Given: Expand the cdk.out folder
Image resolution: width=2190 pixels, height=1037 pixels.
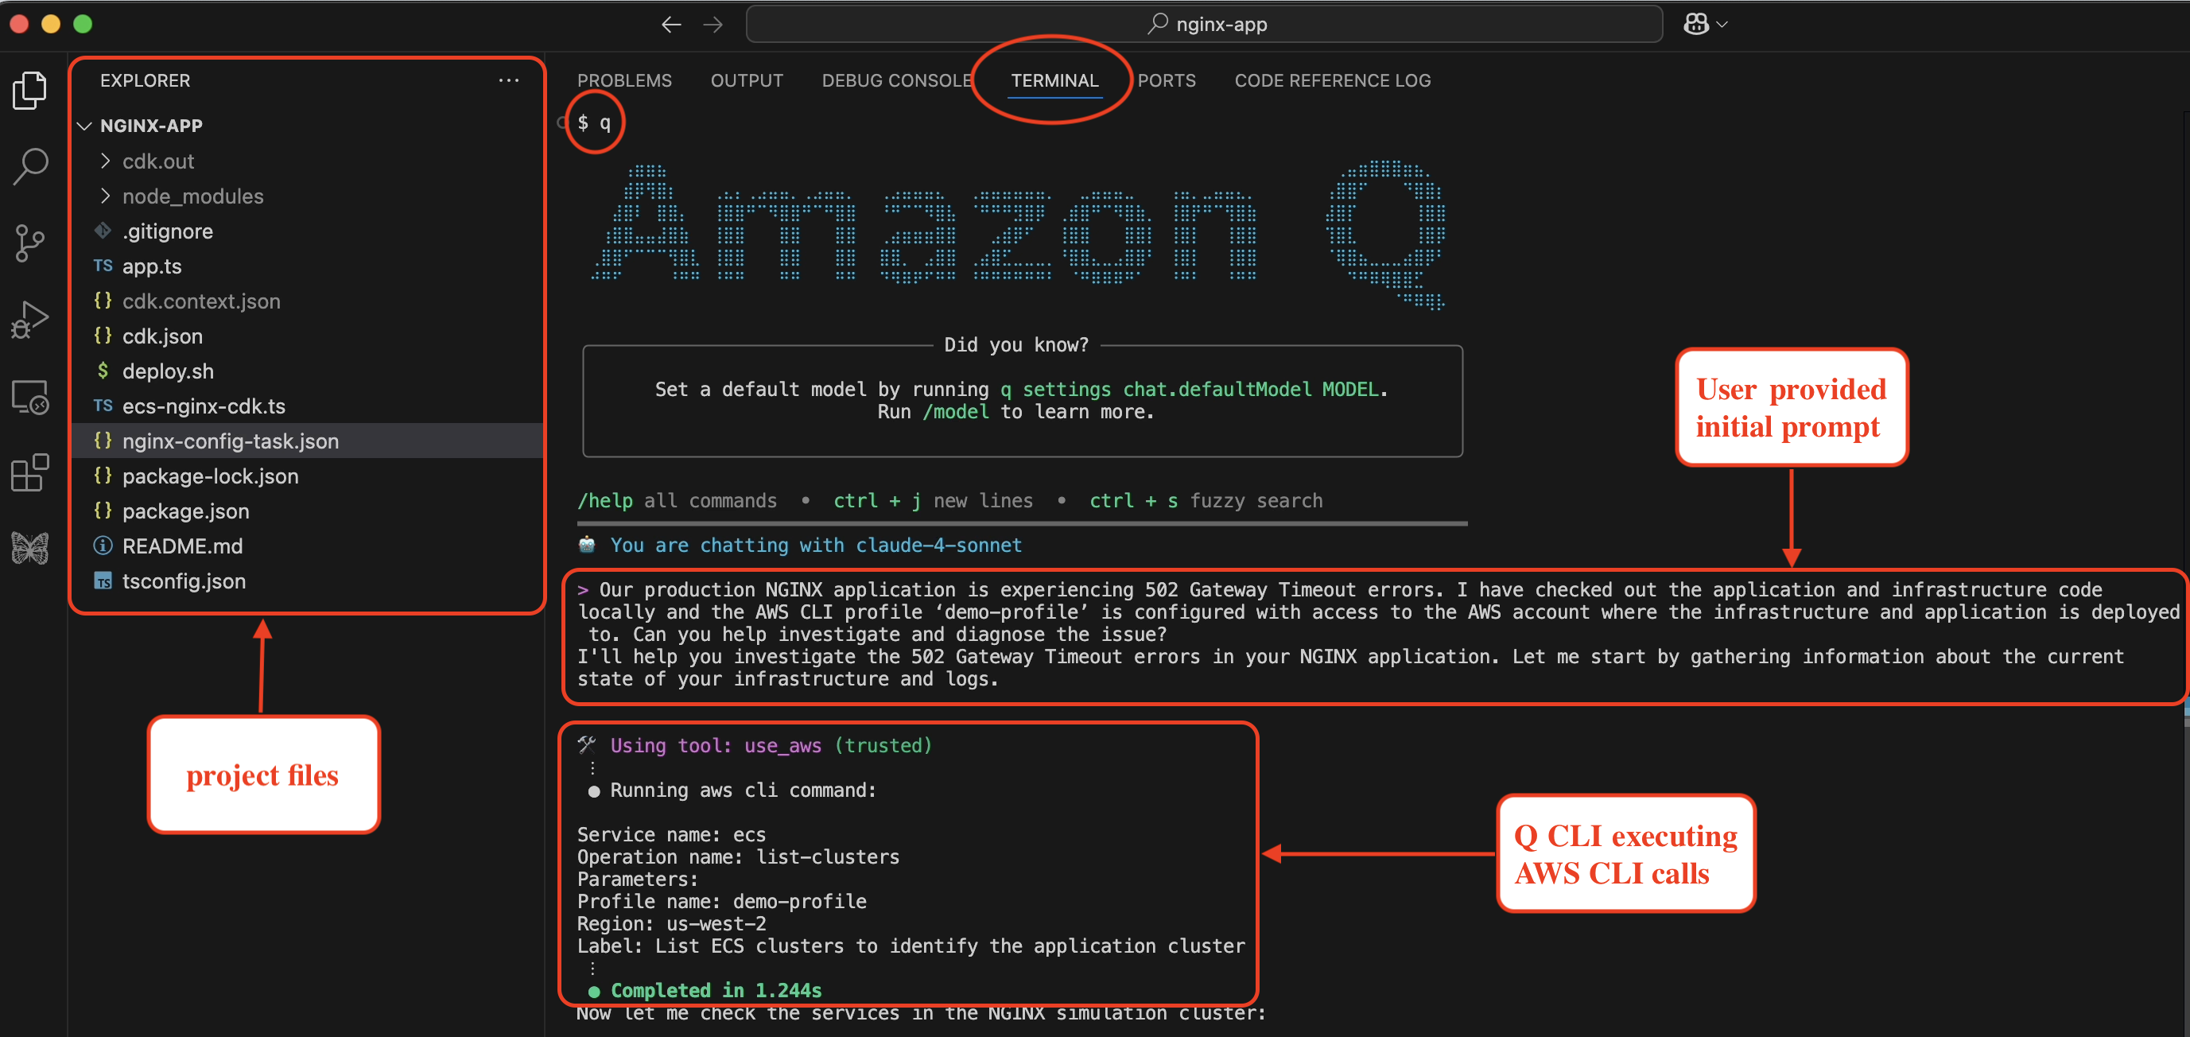Looking at the screenshot, I should point(106,161).
